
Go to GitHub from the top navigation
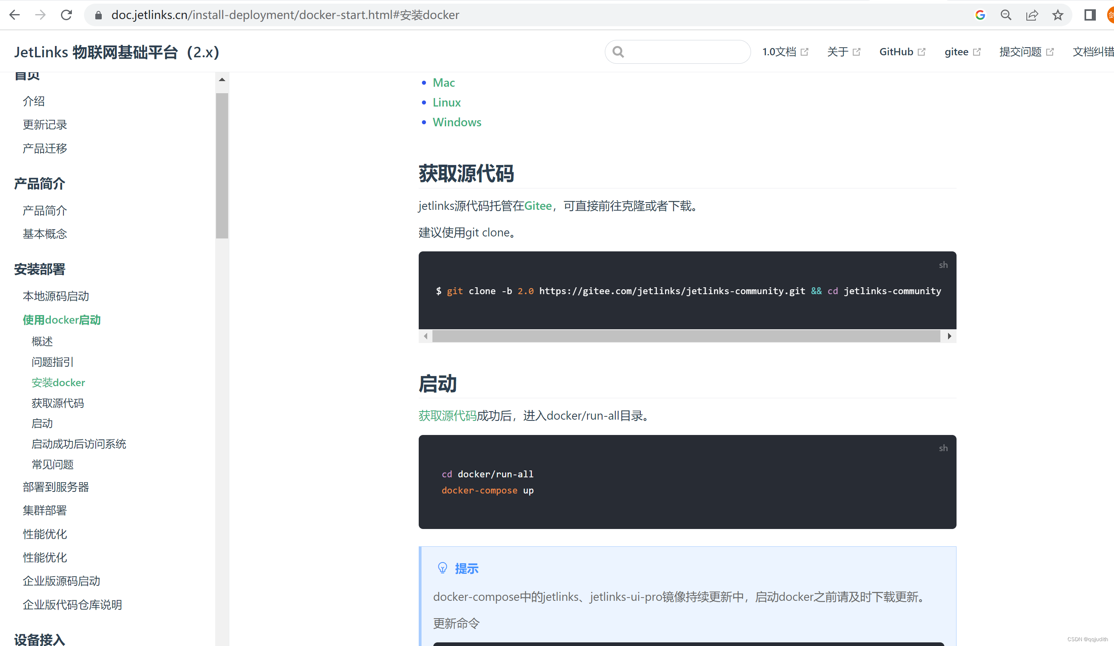[896, 52]
